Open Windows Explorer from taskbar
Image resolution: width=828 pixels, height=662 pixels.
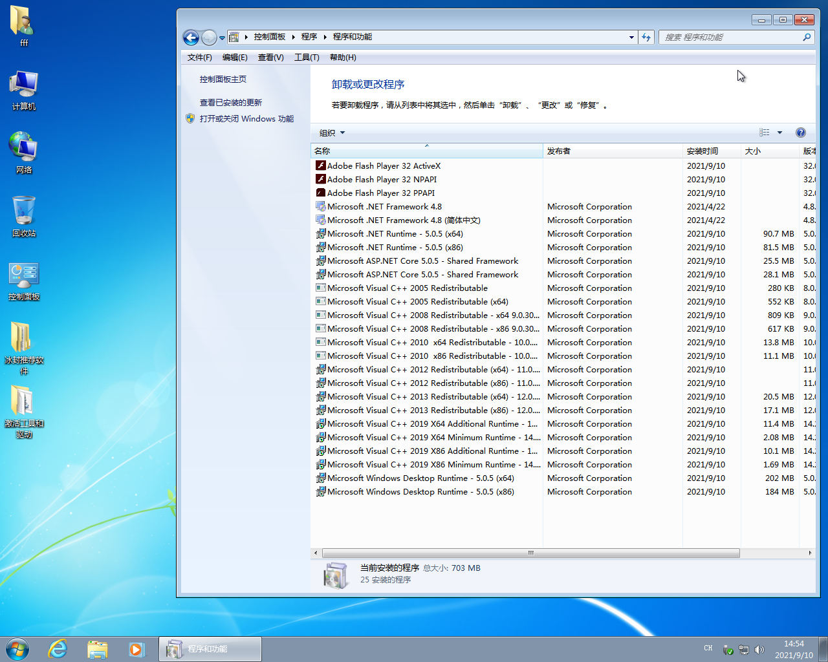pos(97,648)
